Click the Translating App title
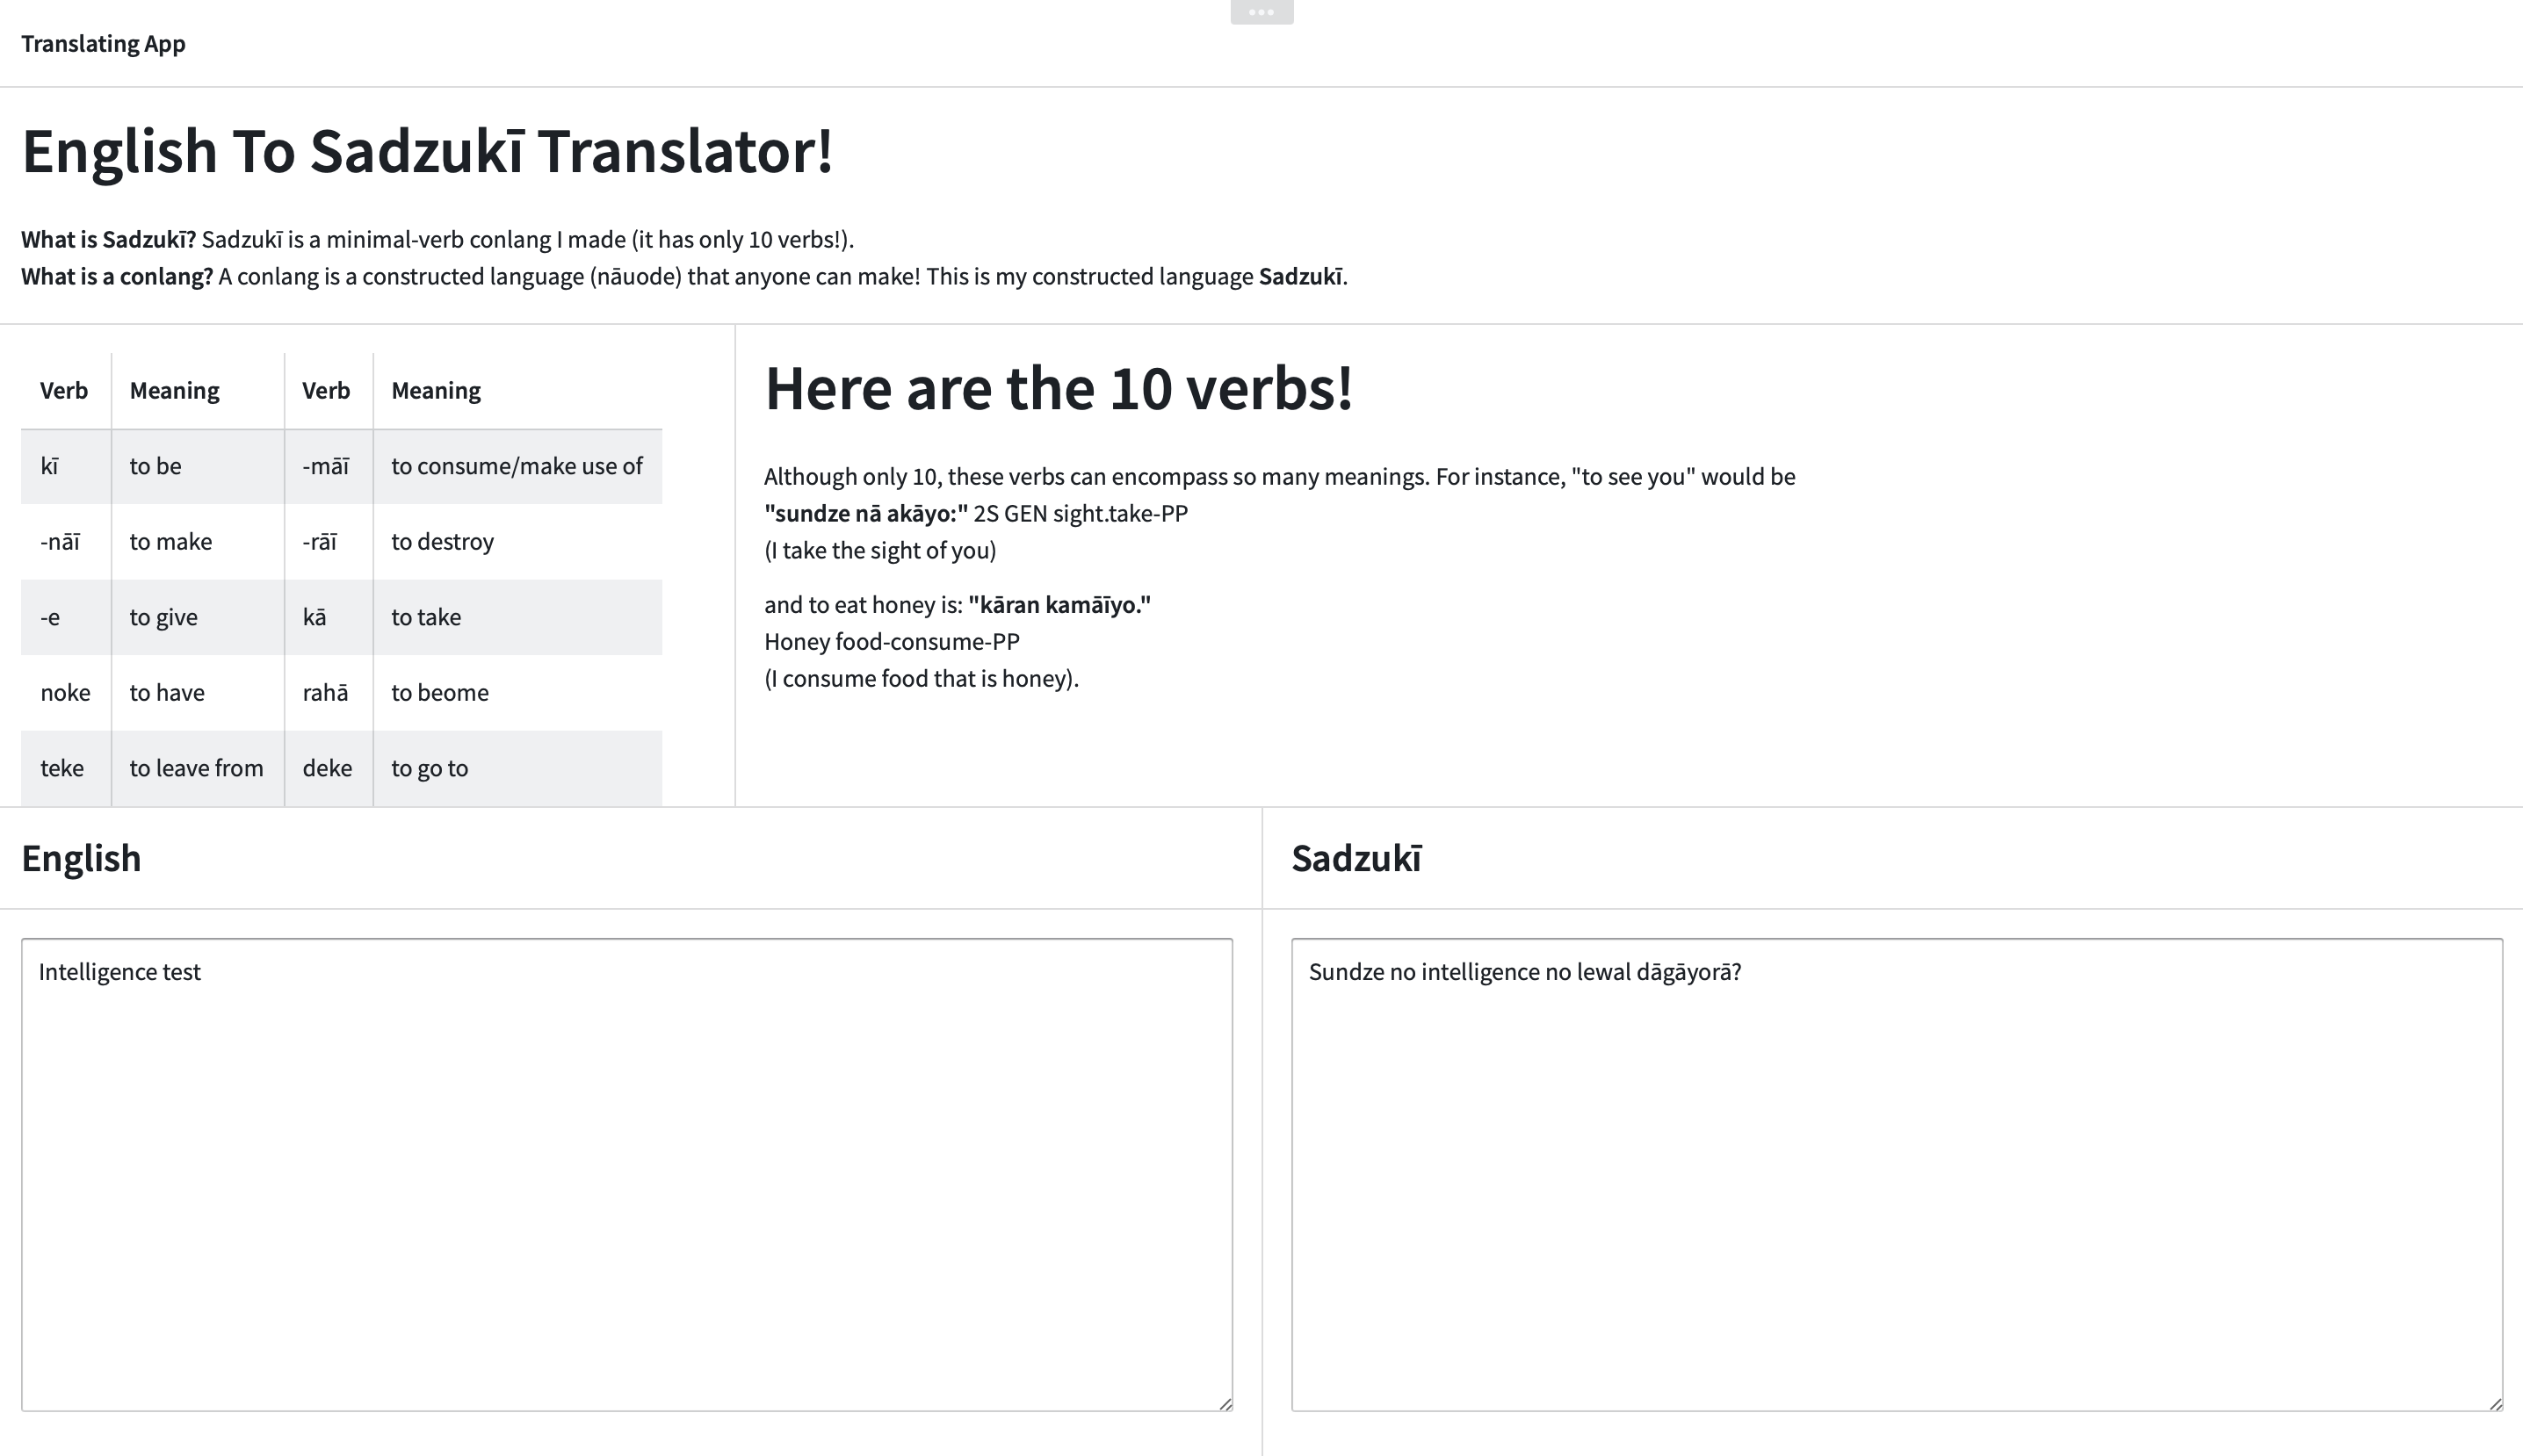Screen dimensions: 2523x1456 click(103, 44)
